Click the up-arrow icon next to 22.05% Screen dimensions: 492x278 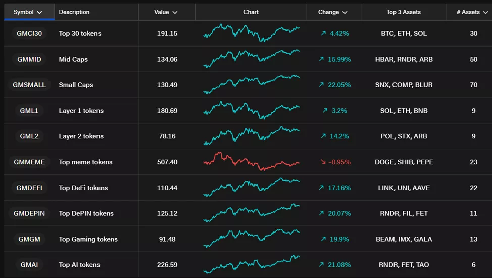pyautogui.click(x=321, y=85)
